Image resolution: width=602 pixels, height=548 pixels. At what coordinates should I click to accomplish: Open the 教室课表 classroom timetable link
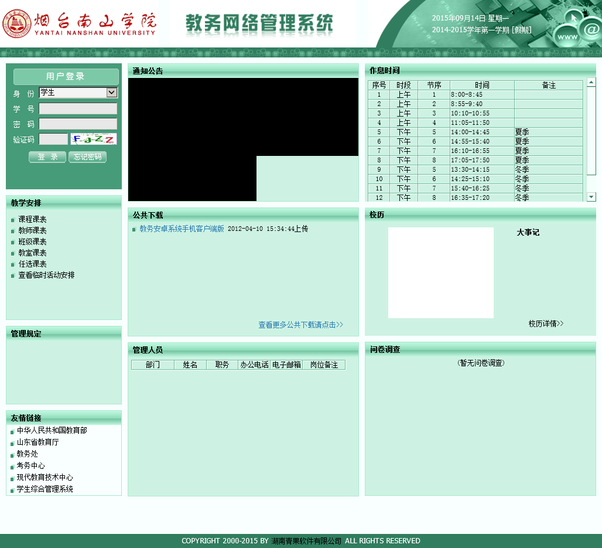(33, 253)
